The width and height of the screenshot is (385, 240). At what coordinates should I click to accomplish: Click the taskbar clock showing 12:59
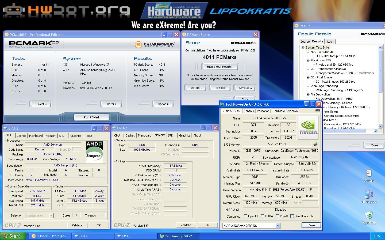click(x=378, y=236)
